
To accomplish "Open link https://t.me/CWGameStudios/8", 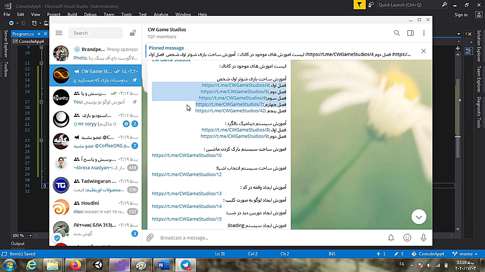I will (235, 130).
